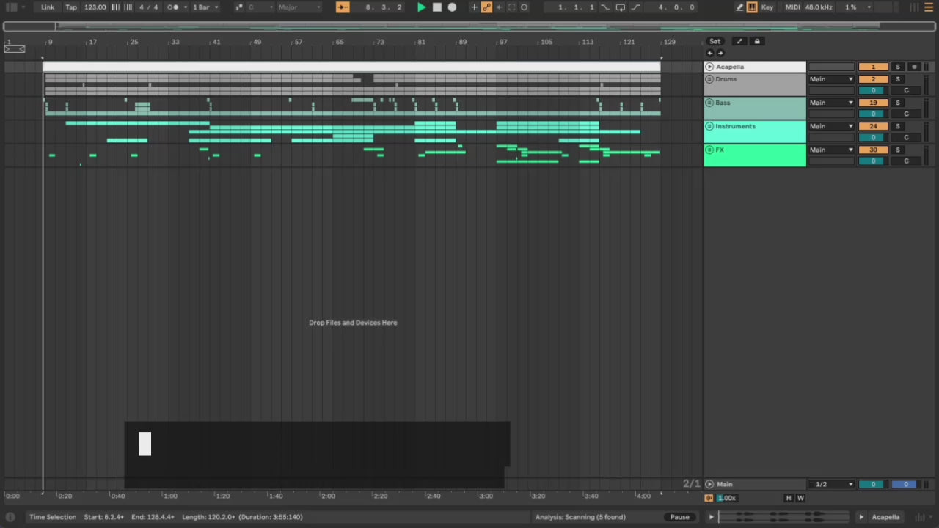This screenshot has width=939, height=528.
Task: Toggle the Instruments track activator 24
Action: [872, 126]
